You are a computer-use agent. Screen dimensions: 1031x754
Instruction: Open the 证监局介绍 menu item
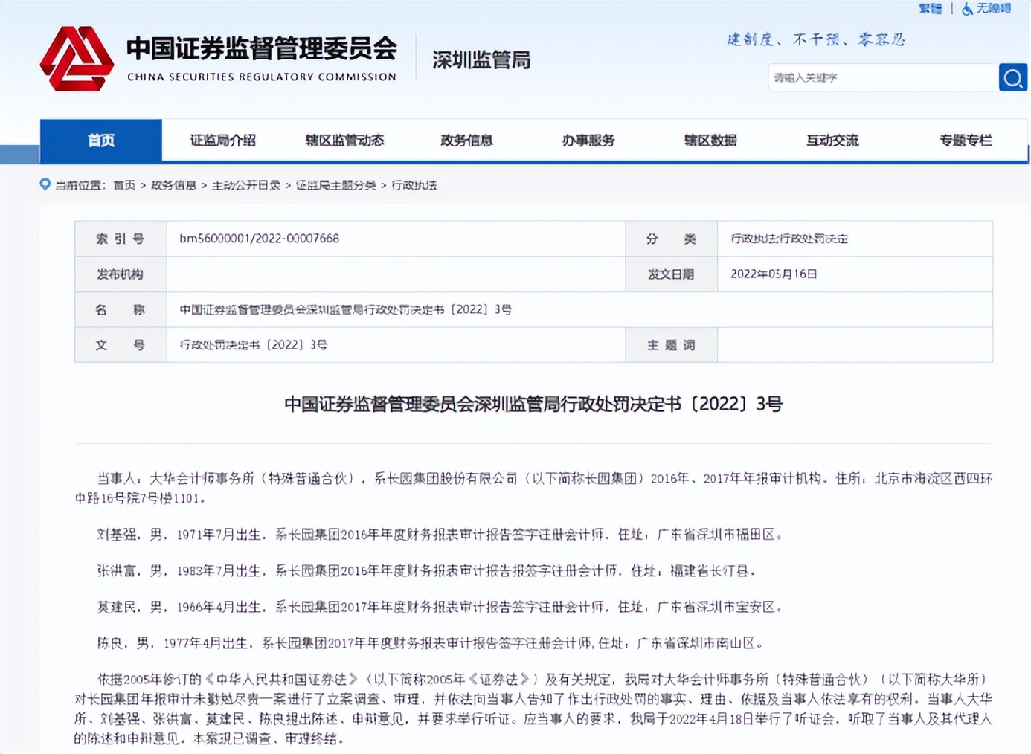click(x=223, y=140)
